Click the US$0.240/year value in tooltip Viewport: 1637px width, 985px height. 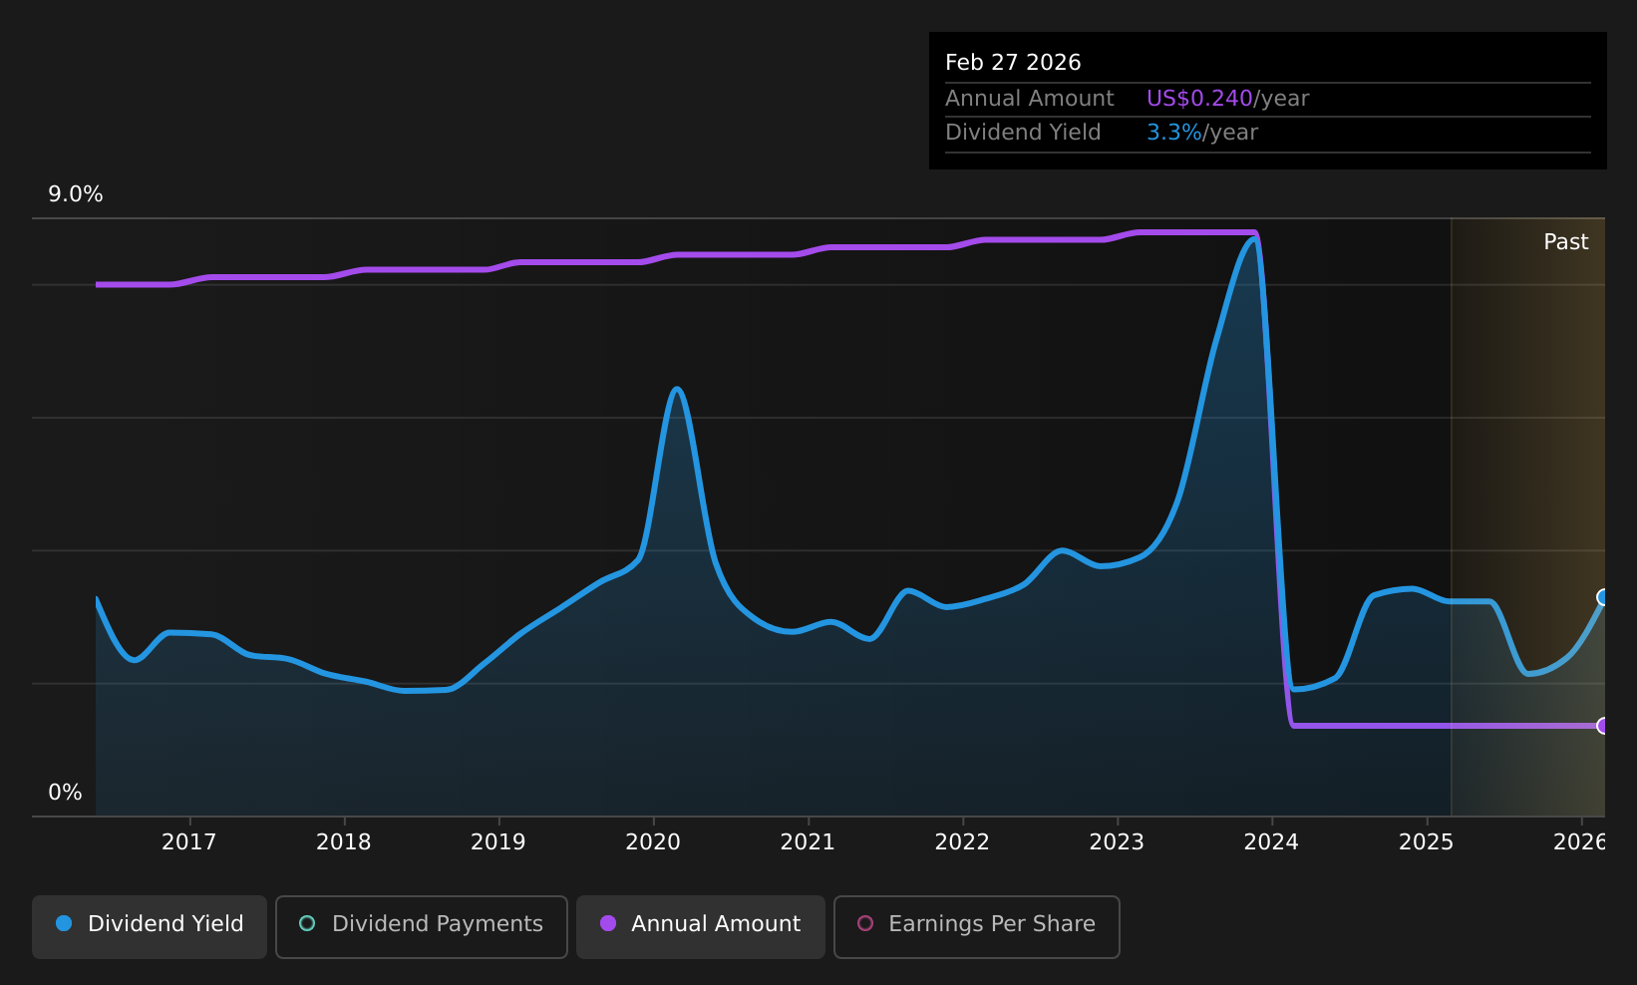pyautogui.click(x=1227, y=99)
